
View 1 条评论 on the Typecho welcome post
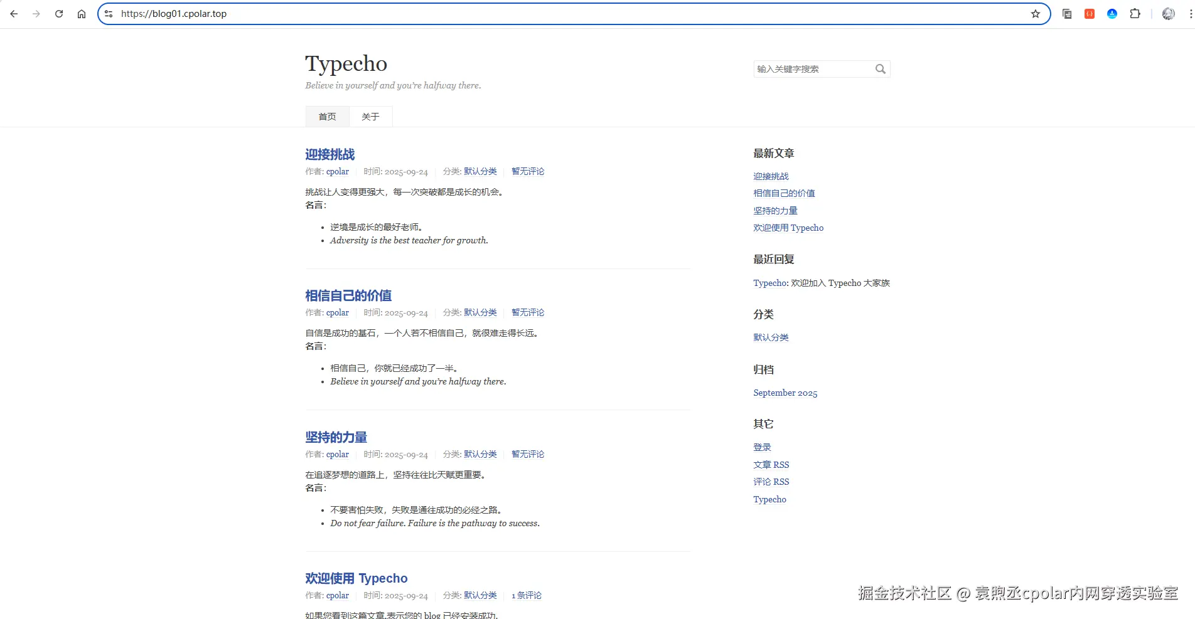point(527,595)
